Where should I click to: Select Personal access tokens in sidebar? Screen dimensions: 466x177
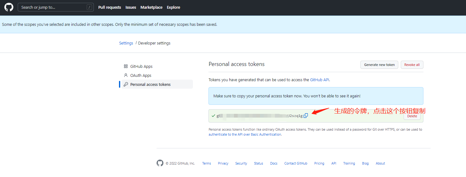(156, 84)
